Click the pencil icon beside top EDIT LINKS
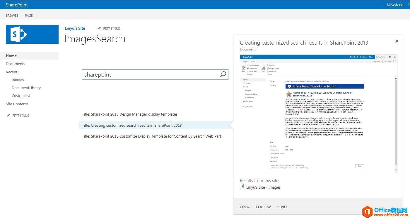Image resolution: width=410 pixels, height=220 pixels. [99, 28]
